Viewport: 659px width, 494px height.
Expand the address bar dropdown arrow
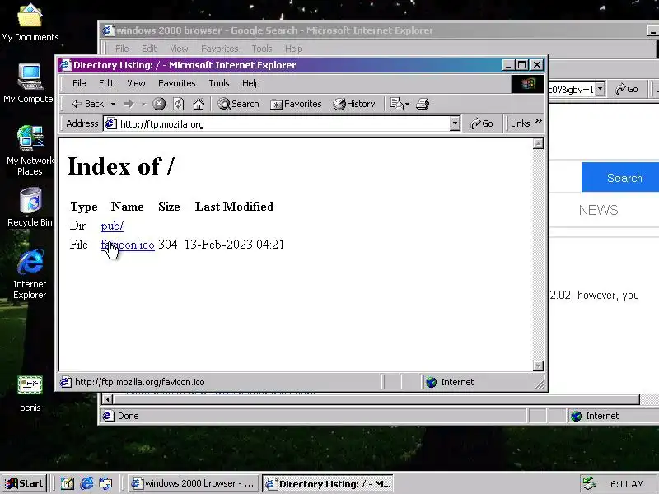455,124
